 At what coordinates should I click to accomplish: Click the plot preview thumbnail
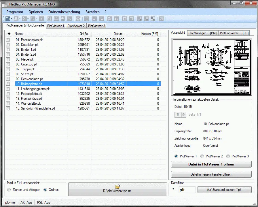click(x=211, y=67)
